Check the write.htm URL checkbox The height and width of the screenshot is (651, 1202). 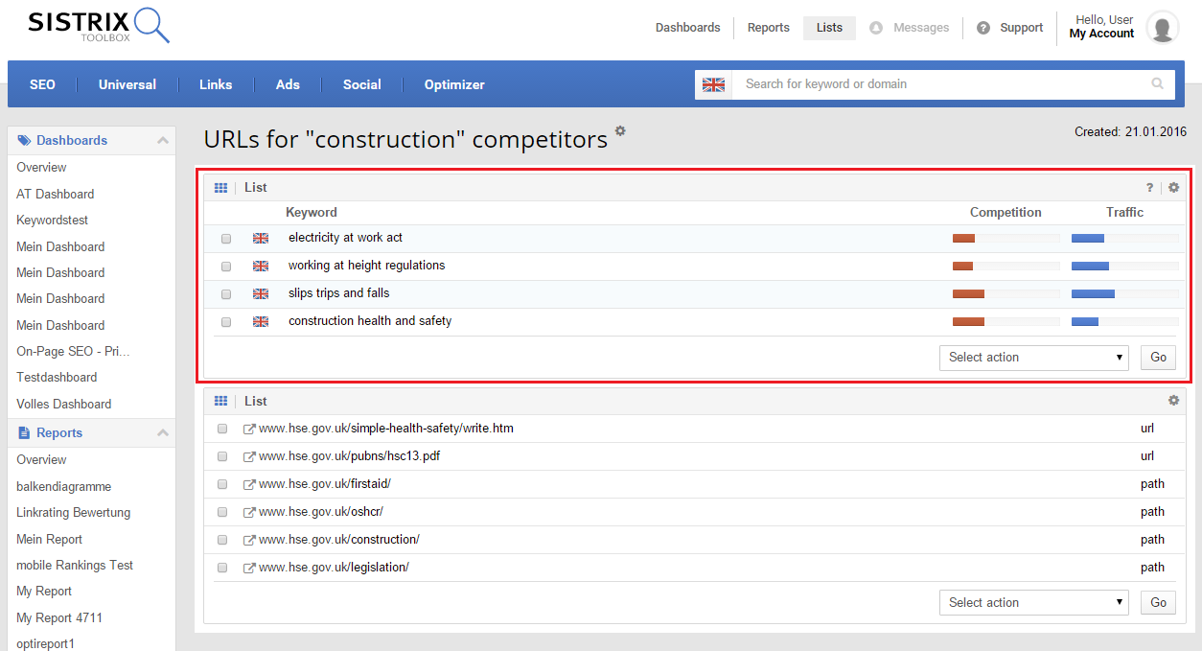(x=222, y=429)
